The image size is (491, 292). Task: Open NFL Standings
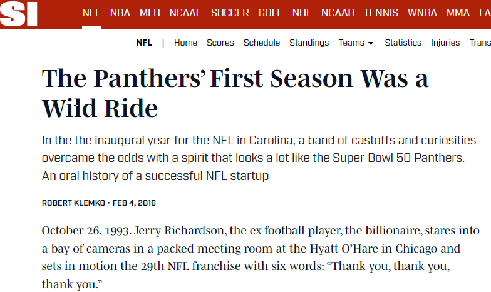[309, 43]
